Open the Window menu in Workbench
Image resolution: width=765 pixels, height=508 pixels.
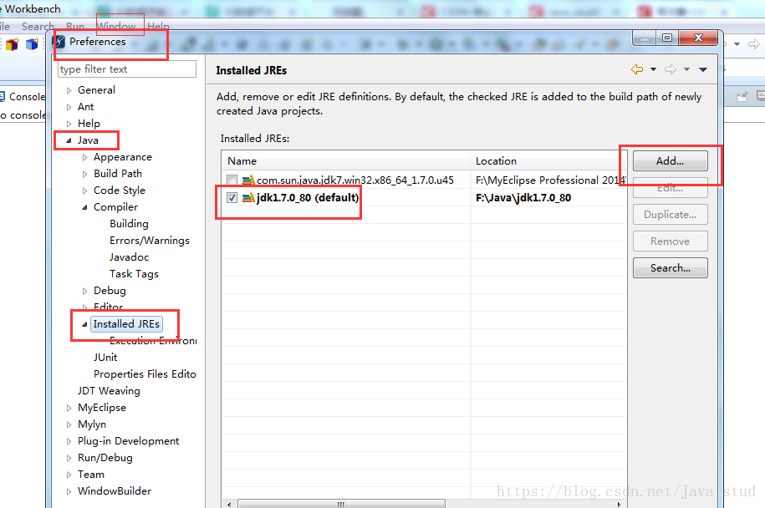pos(116,27)
